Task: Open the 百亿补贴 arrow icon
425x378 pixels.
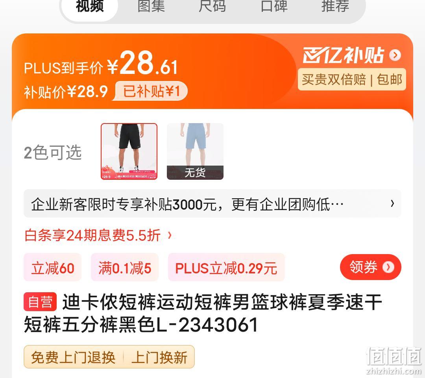Action: pyautogui.click(x=395, y=55)
